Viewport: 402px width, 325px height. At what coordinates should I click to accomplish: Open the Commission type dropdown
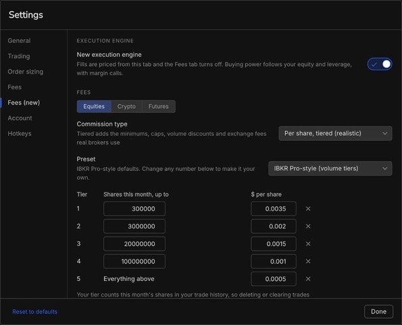point(335,133)
